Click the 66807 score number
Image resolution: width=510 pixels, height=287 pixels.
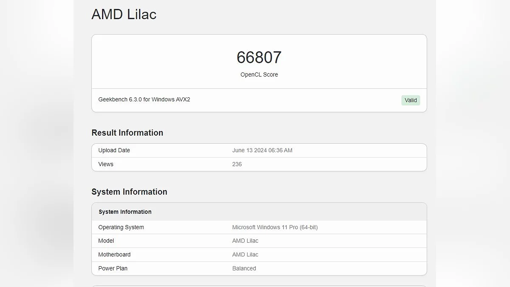pyautogui.click(x=259, y=57)
